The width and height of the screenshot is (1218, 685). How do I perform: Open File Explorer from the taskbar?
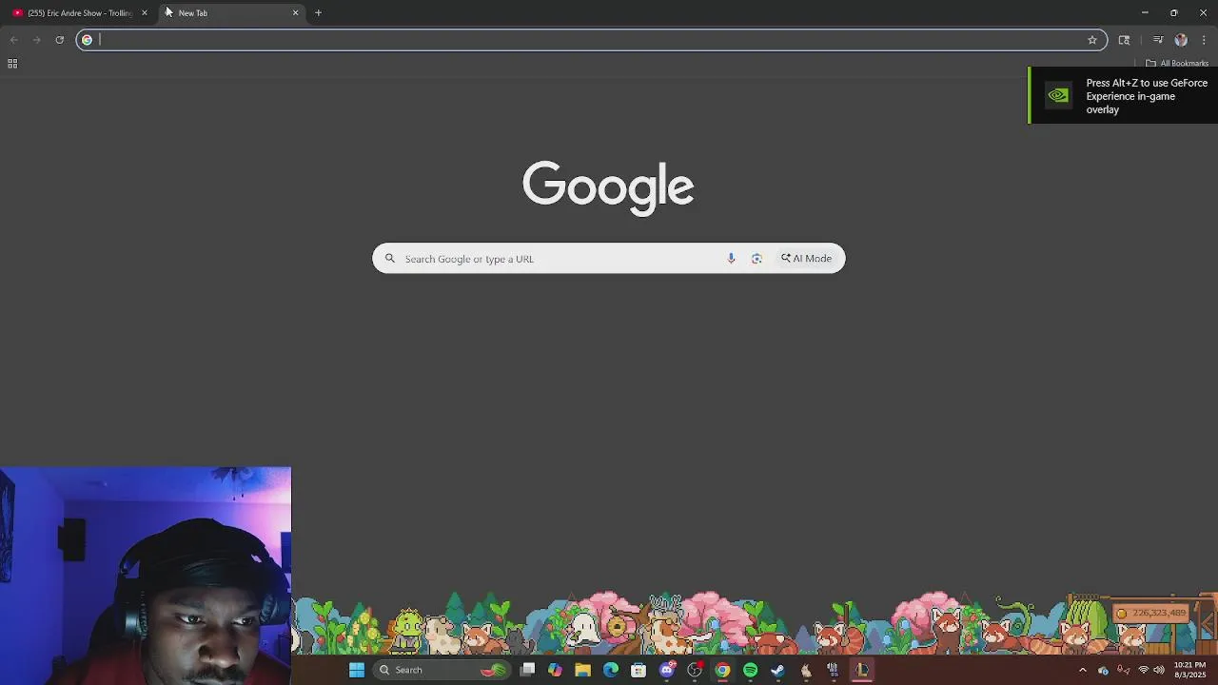582,670
